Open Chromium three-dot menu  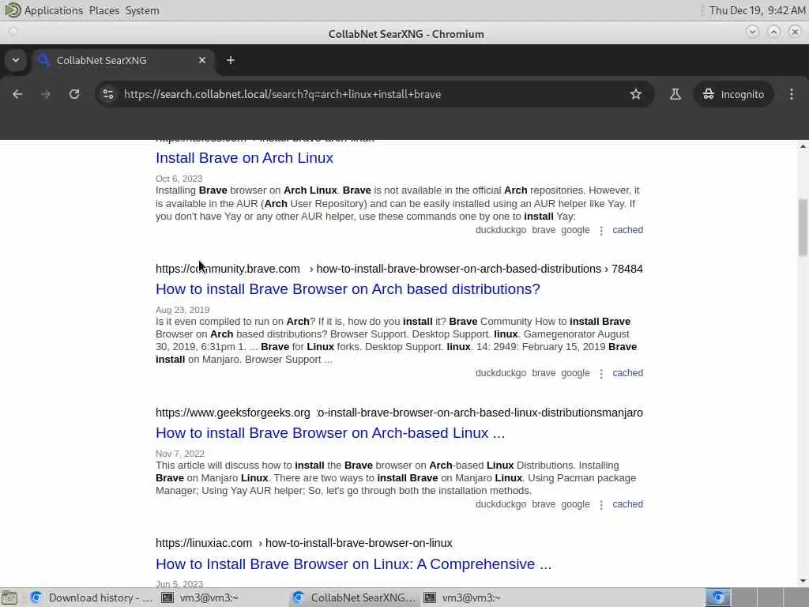[x=792, y=94]
